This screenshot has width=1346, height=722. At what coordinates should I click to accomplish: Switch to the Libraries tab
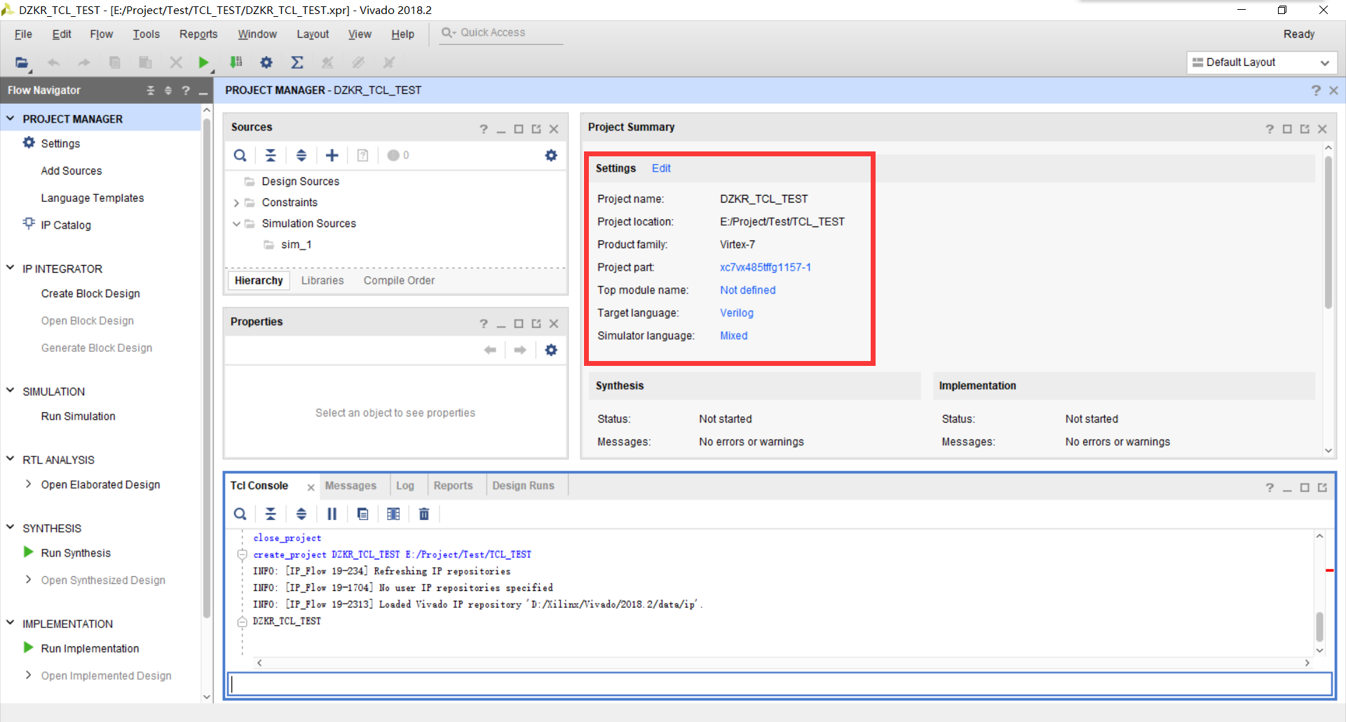[322, 280]
